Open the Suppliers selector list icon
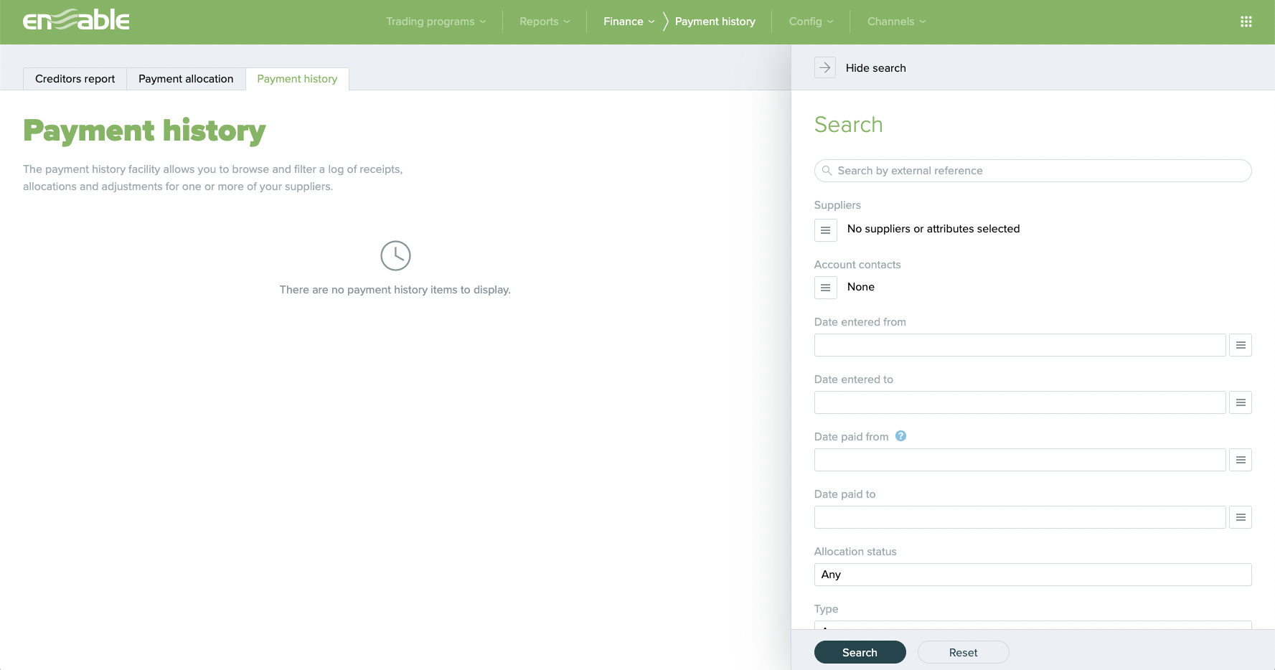 coord(826,230)
